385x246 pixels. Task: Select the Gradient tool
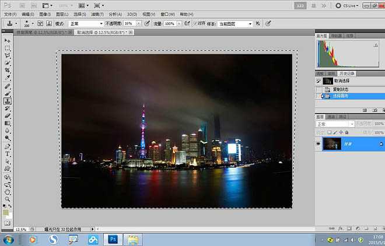(x=8, y=123)
